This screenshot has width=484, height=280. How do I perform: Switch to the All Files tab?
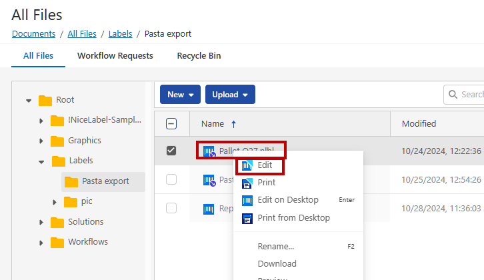(x=38, y=56)
